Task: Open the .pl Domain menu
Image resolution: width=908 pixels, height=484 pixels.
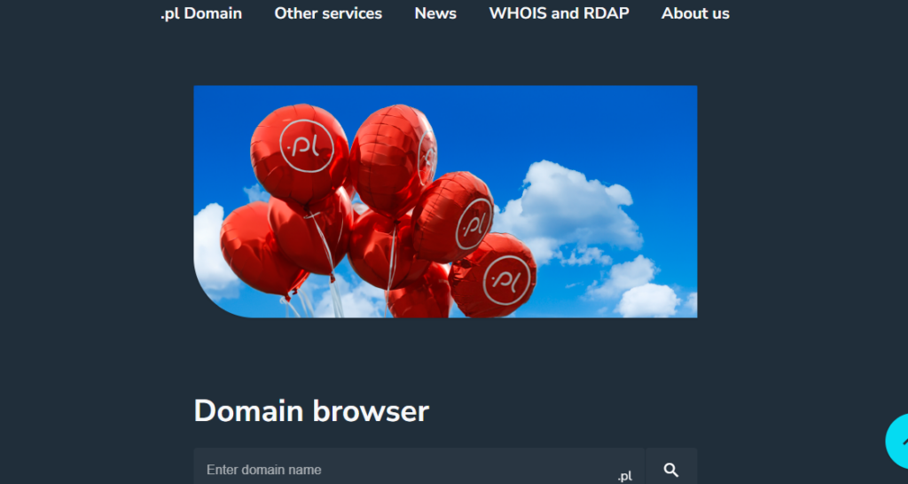Action: click(x=201, y=13)
